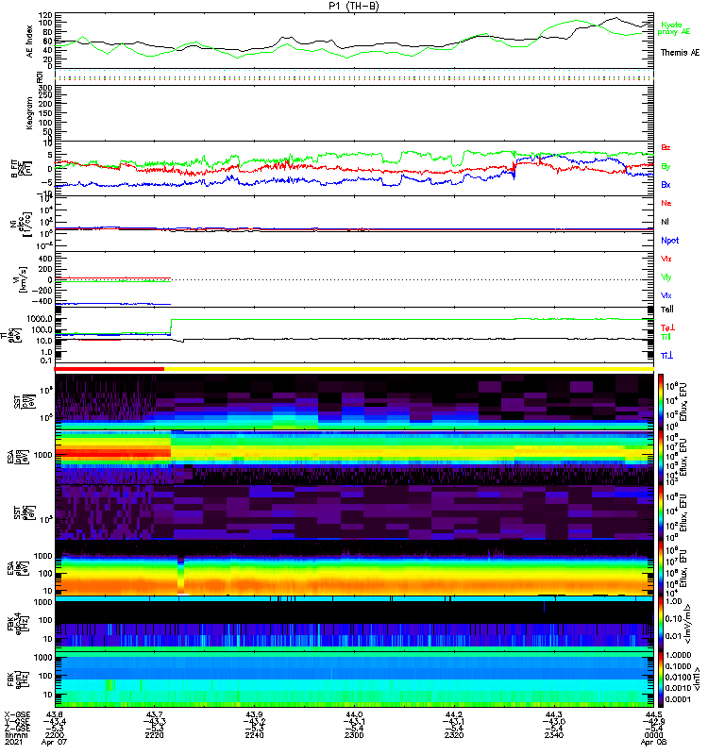This screenshot has width=708, height=755.
Task: Click the 2200 time tick label
Action: (x=55, y=735)
